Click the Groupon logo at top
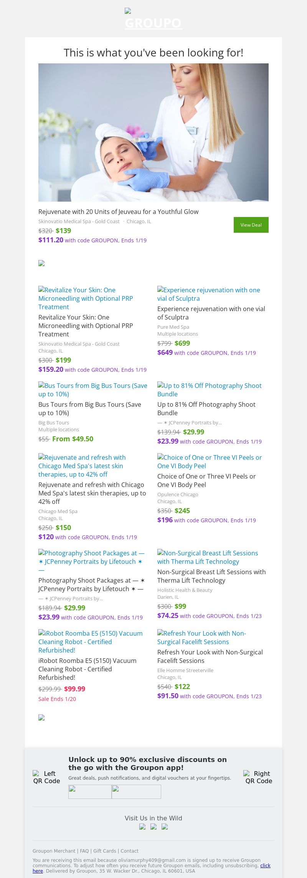 (x=153, y=19)
